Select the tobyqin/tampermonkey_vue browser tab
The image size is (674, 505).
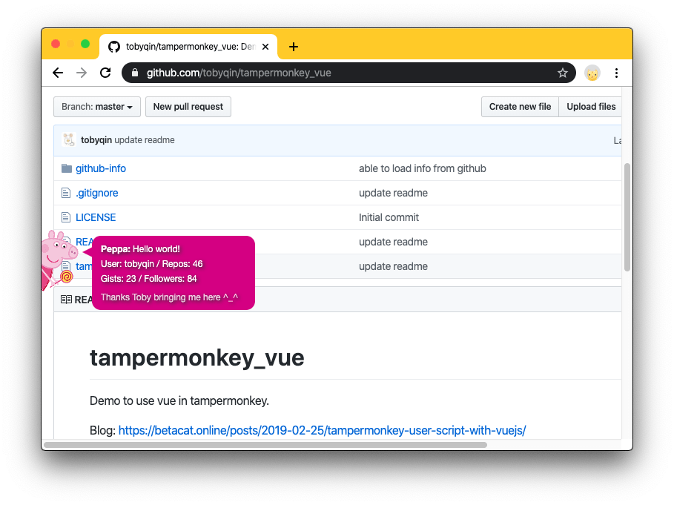[188, 47]
